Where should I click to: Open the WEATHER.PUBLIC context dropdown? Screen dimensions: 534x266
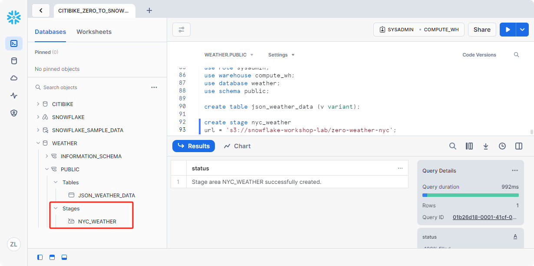229,55
